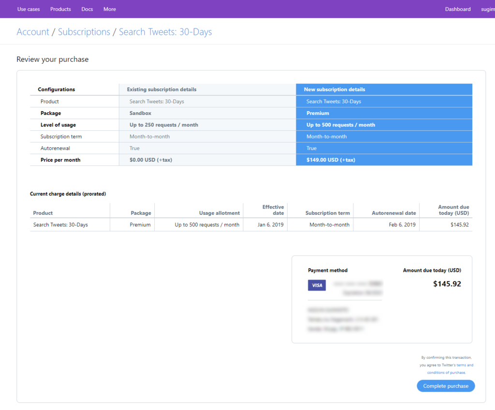Select the Level of usage label
Image resolution: width=495 pixels, height=410 pixels.
[58, 125]
